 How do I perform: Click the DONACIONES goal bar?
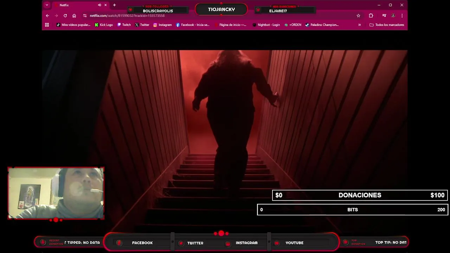(360, 195)
